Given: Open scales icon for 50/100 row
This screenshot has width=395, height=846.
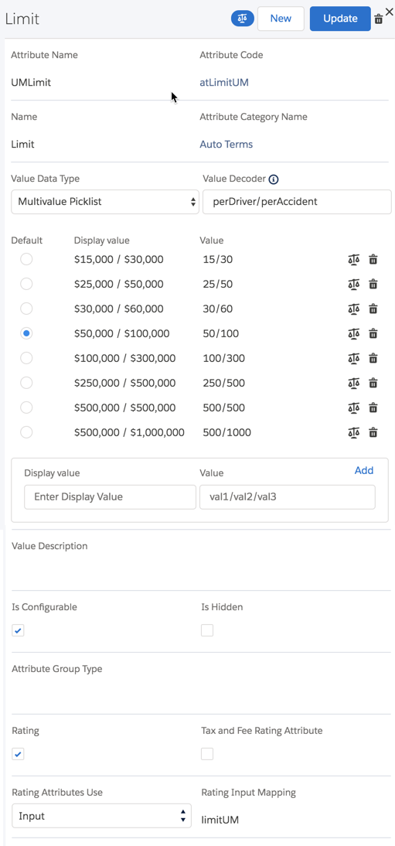Looking at the screenshot, I should click(x=353, y=334).
